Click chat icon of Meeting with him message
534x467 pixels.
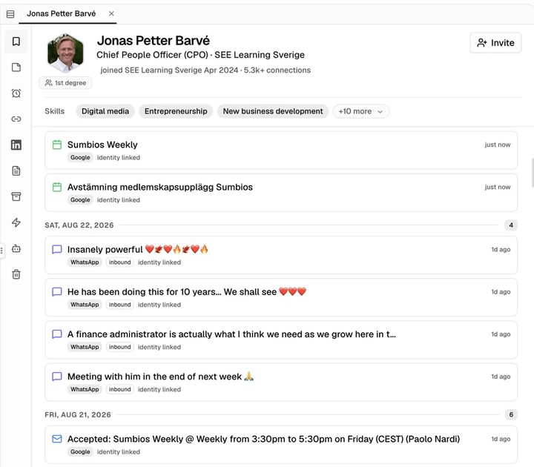(x=57, y=376)
